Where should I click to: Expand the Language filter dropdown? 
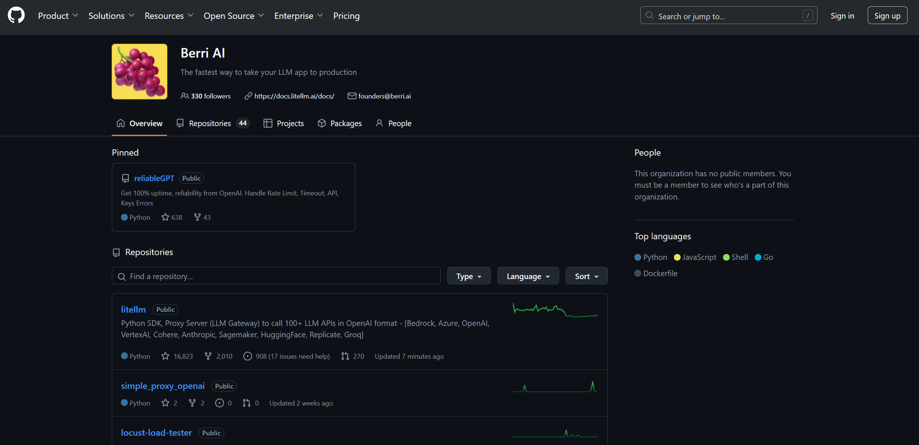[x=527, y=276]
